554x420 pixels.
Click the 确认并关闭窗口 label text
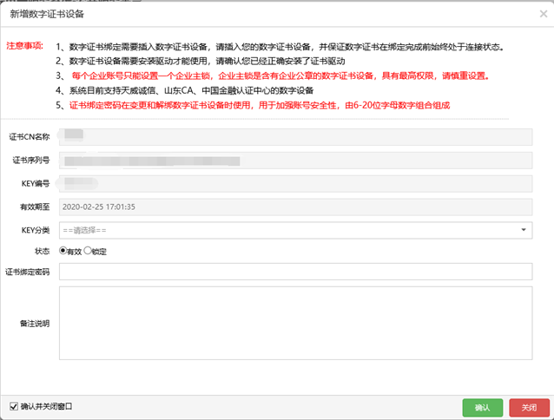pos(47,406)
